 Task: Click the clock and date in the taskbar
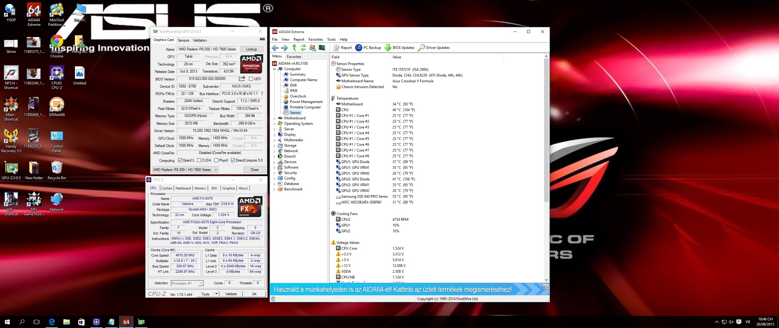tap(765, 322)
